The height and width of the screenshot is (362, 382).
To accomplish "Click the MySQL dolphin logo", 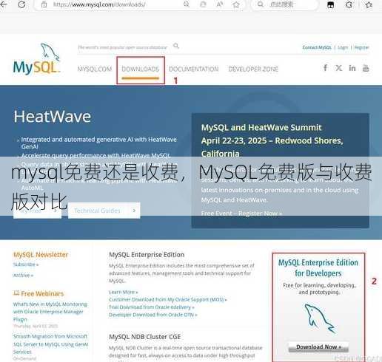I will pyautogui.click(x=36, y=59).
